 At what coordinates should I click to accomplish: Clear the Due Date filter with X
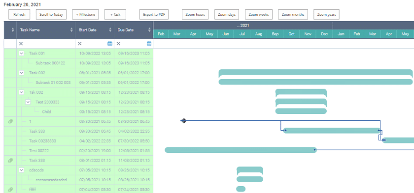(119, 44)
